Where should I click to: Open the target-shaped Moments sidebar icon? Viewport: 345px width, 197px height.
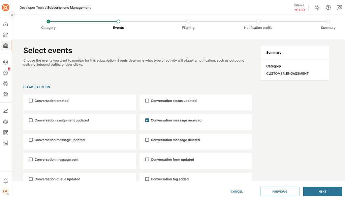click(5, 62)
